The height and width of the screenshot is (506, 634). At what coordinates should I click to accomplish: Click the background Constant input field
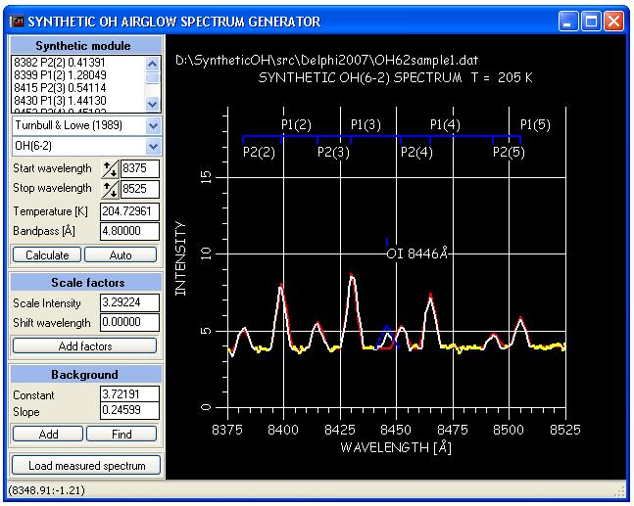click(129, 393)
